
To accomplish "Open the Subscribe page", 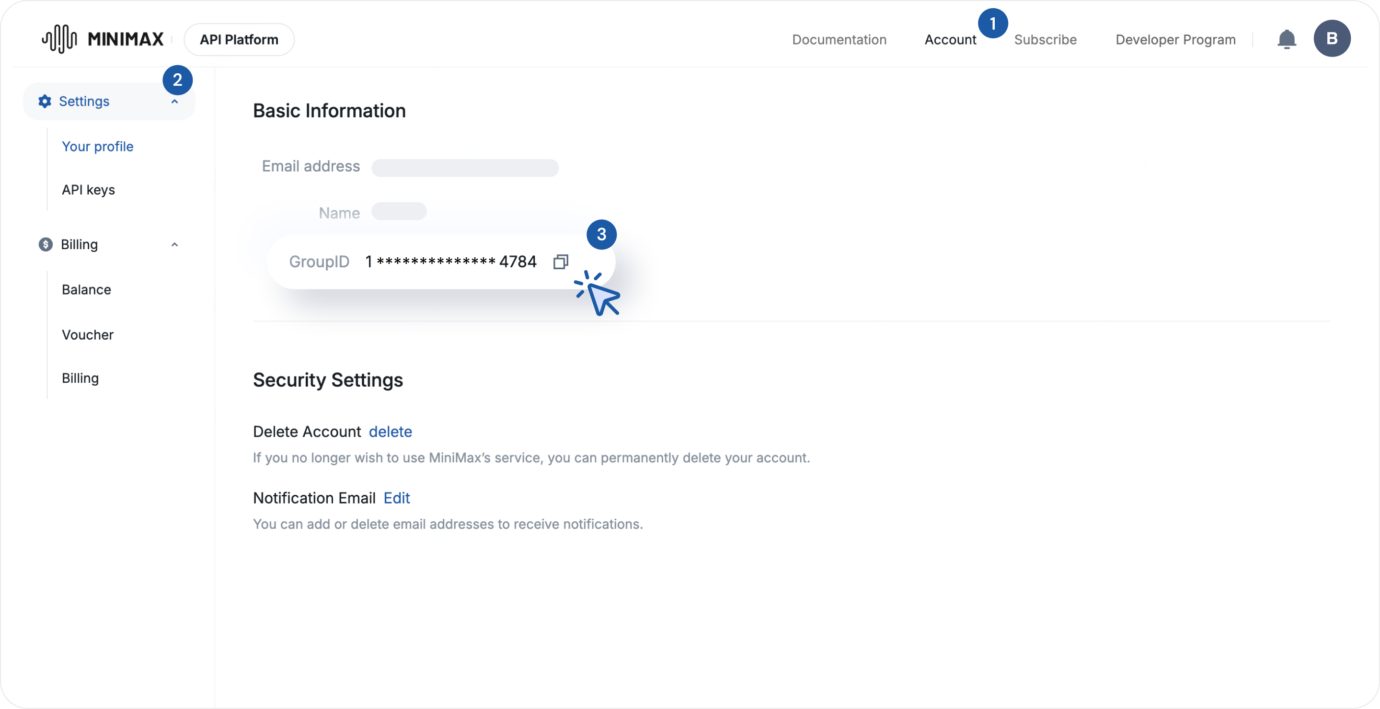I will click(x=1045, y=40).
